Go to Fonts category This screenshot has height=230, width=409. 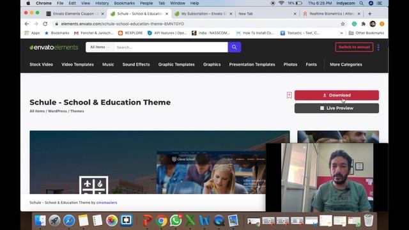point(311,65)
